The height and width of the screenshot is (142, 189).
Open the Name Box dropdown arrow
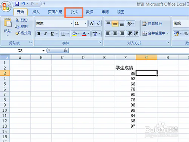click(x=43, y=51)
